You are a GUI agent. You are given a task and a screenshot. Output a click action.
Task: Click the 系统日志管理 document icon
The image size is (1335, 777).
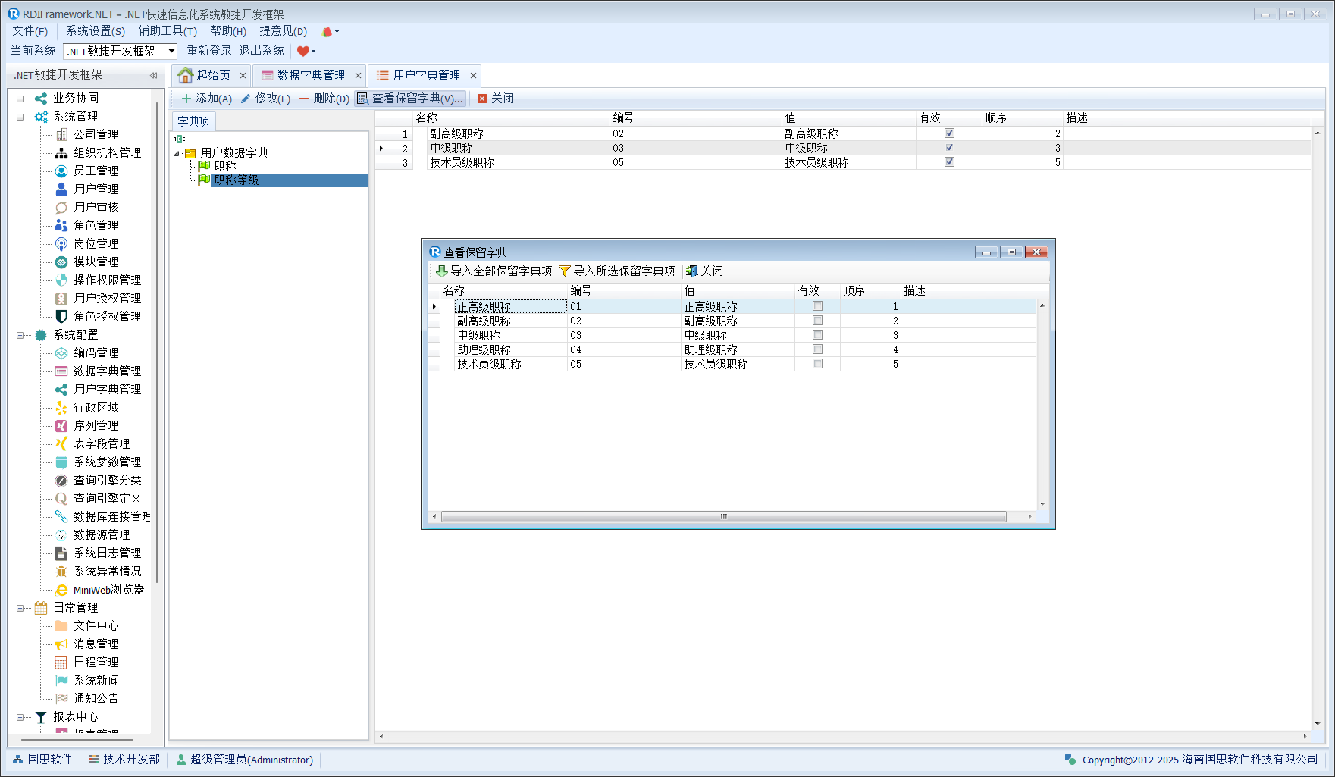[x=61, y=553]
